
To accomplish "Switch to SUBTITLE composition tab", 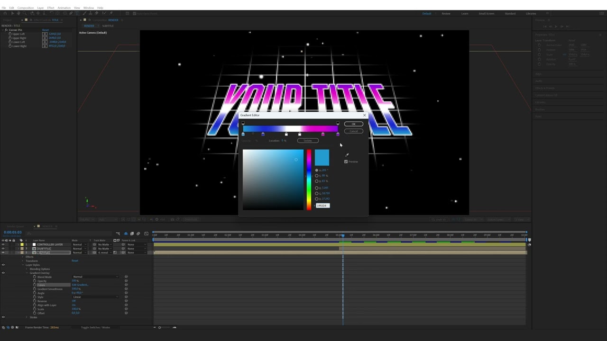I will point(108,26).
